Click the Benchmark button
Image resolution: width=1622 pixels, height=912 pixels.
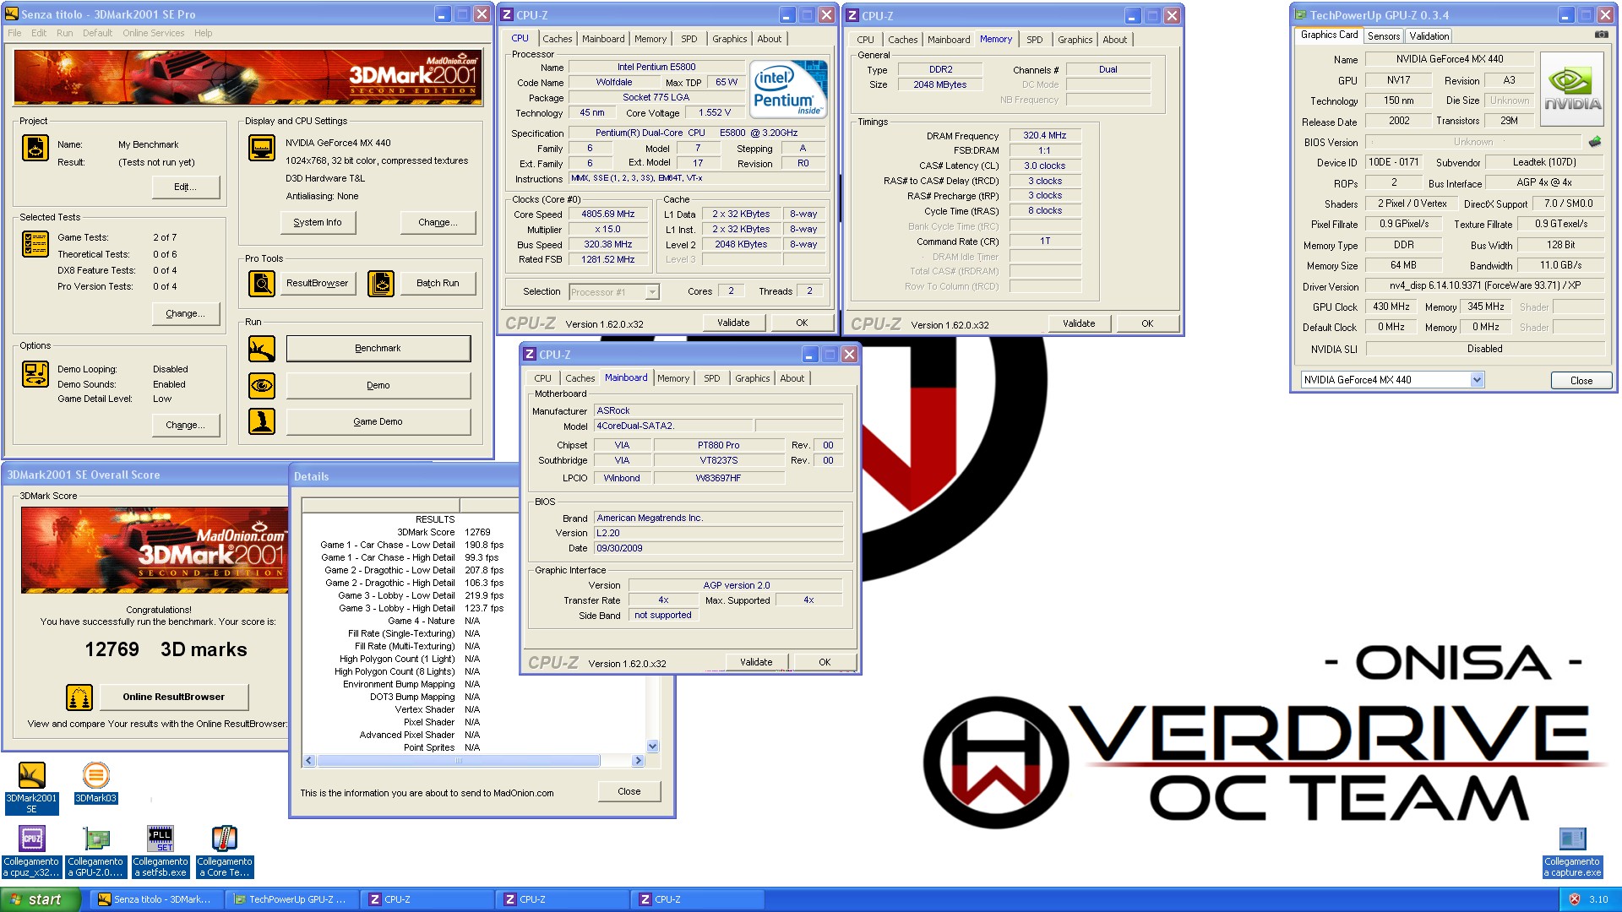click(378, 348)
